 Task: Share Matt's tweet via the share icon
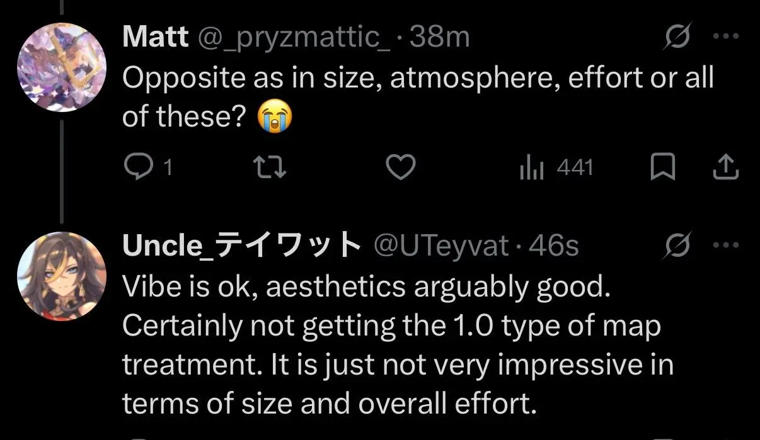tap(725, 167)
